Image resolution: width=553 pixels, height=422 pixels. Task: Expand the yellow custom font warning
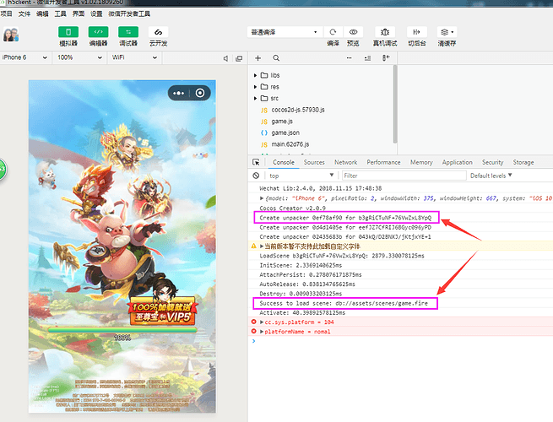(262, 246)
